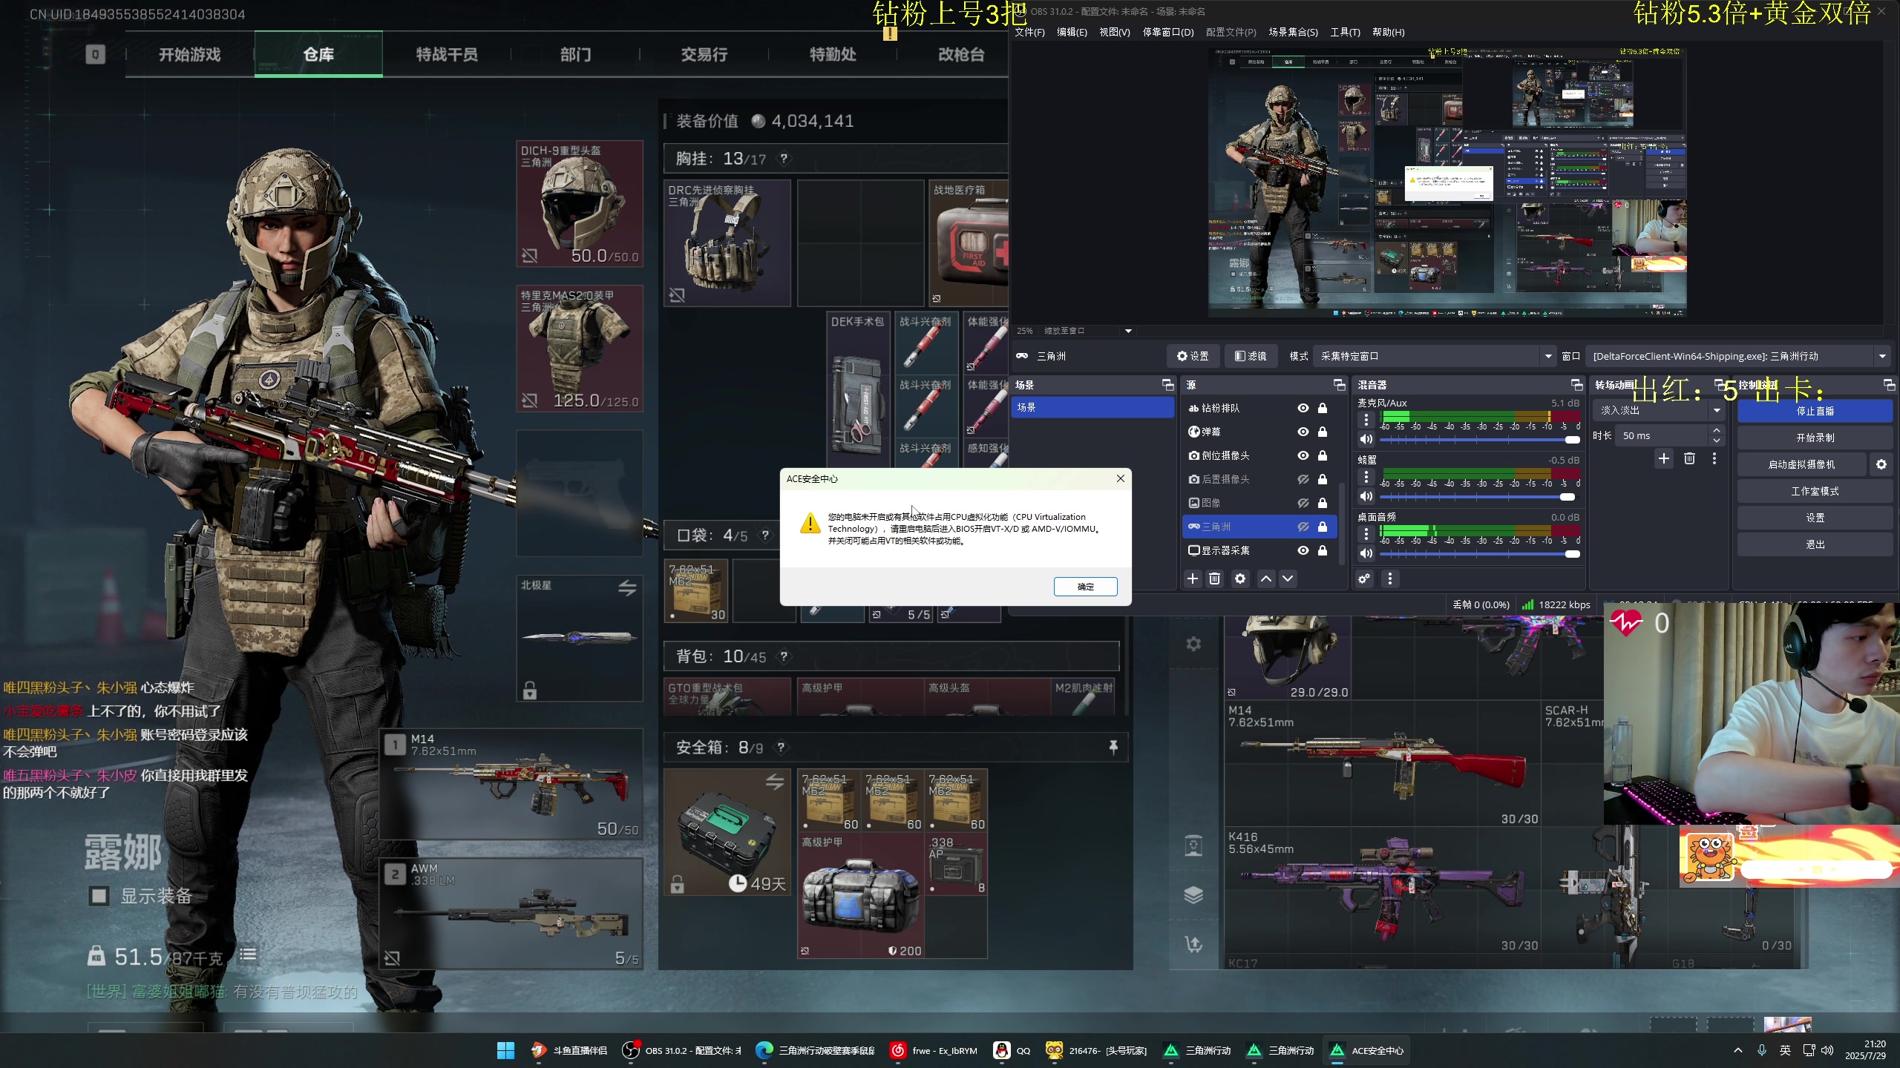Open help for 背包 capacity
The width and height of the screenshot is (1900, 1068).
784,656
